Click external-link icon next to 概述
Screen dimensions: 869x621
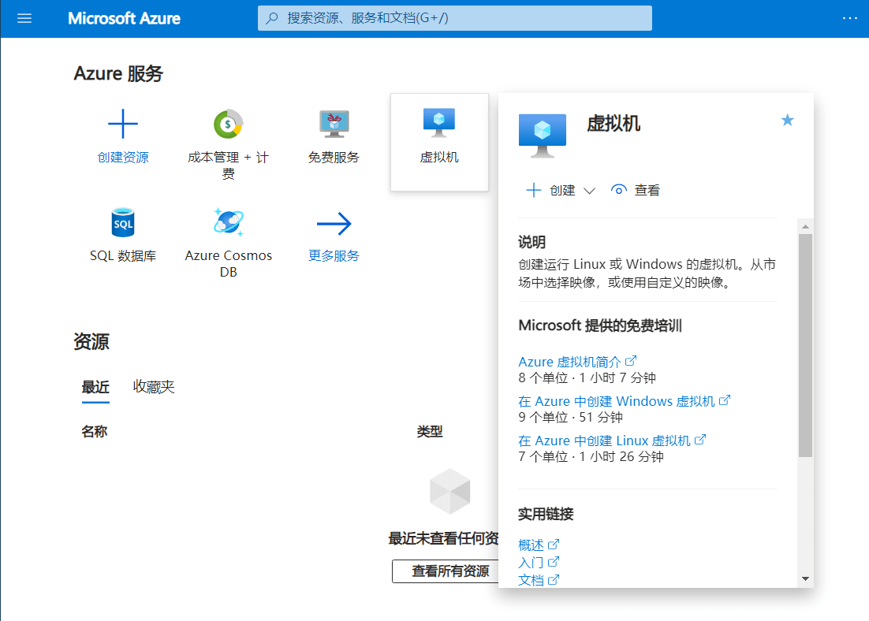tap(553, 545)
